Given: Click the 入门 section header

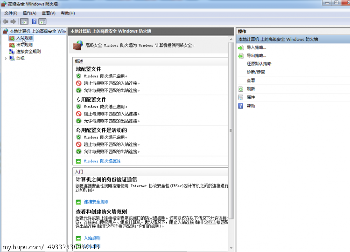Looking at the screenshot, I should pos(79,172).
